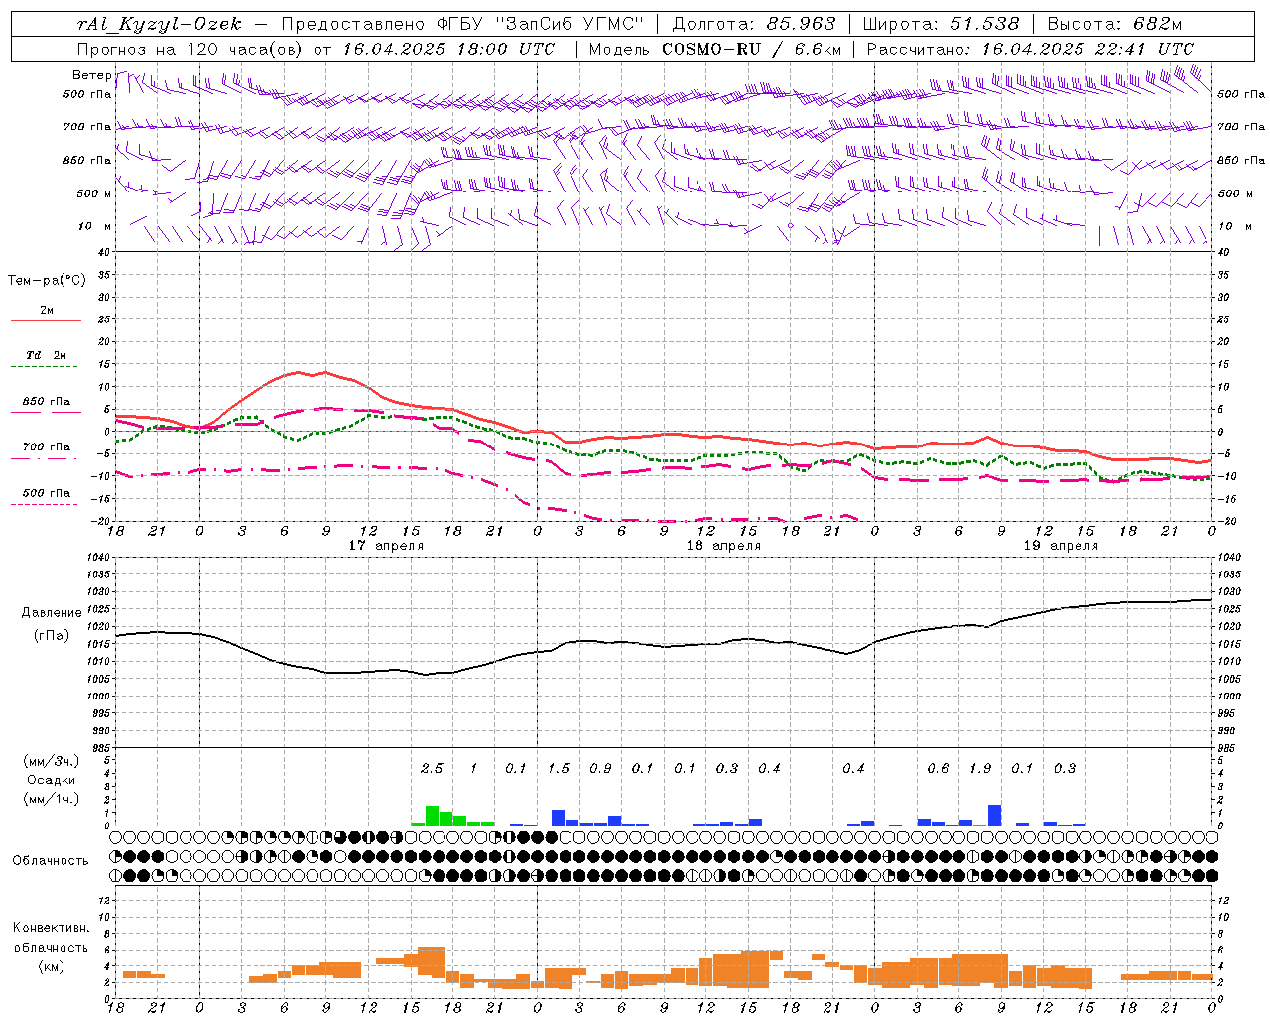Click the Широта: 51.538 value
Image resolution: width=1270 pixels, height=1016 pixels.
point(941,24)
